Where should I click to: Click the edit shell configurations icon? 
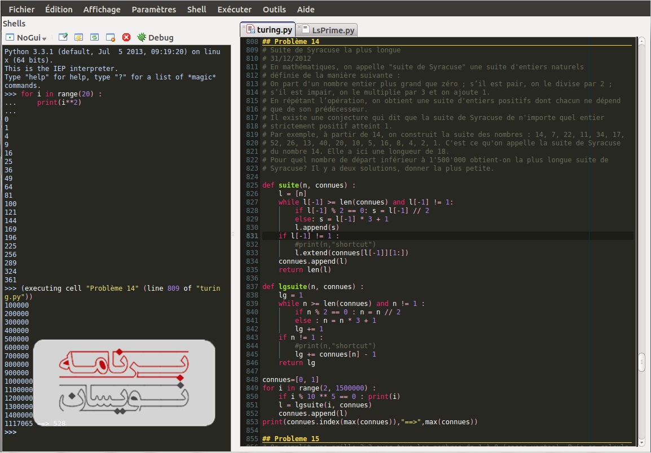point(63,37)
